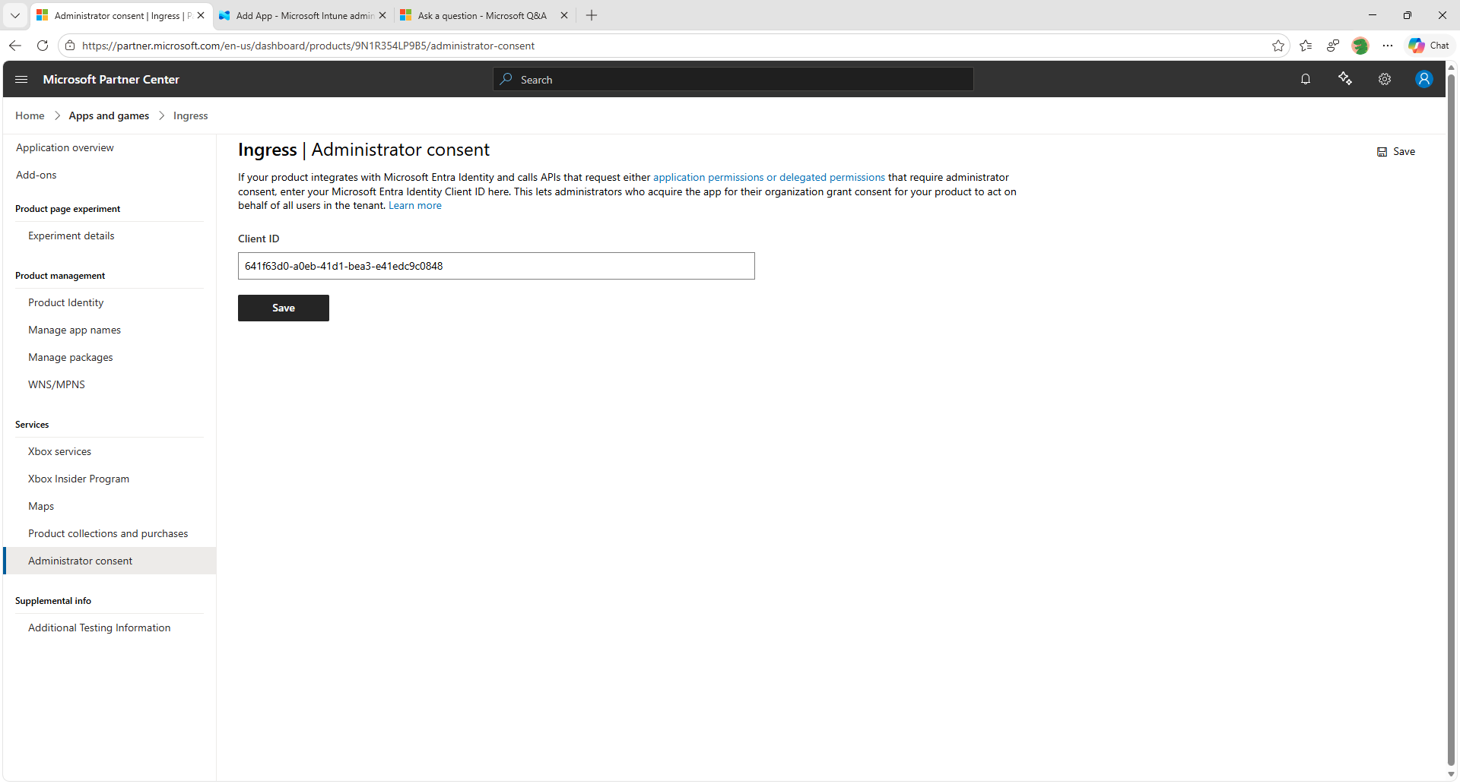The height and width of the screenshot is (784, 1460).
Task: Open Additional Testing Information
Action: (100, 628)
